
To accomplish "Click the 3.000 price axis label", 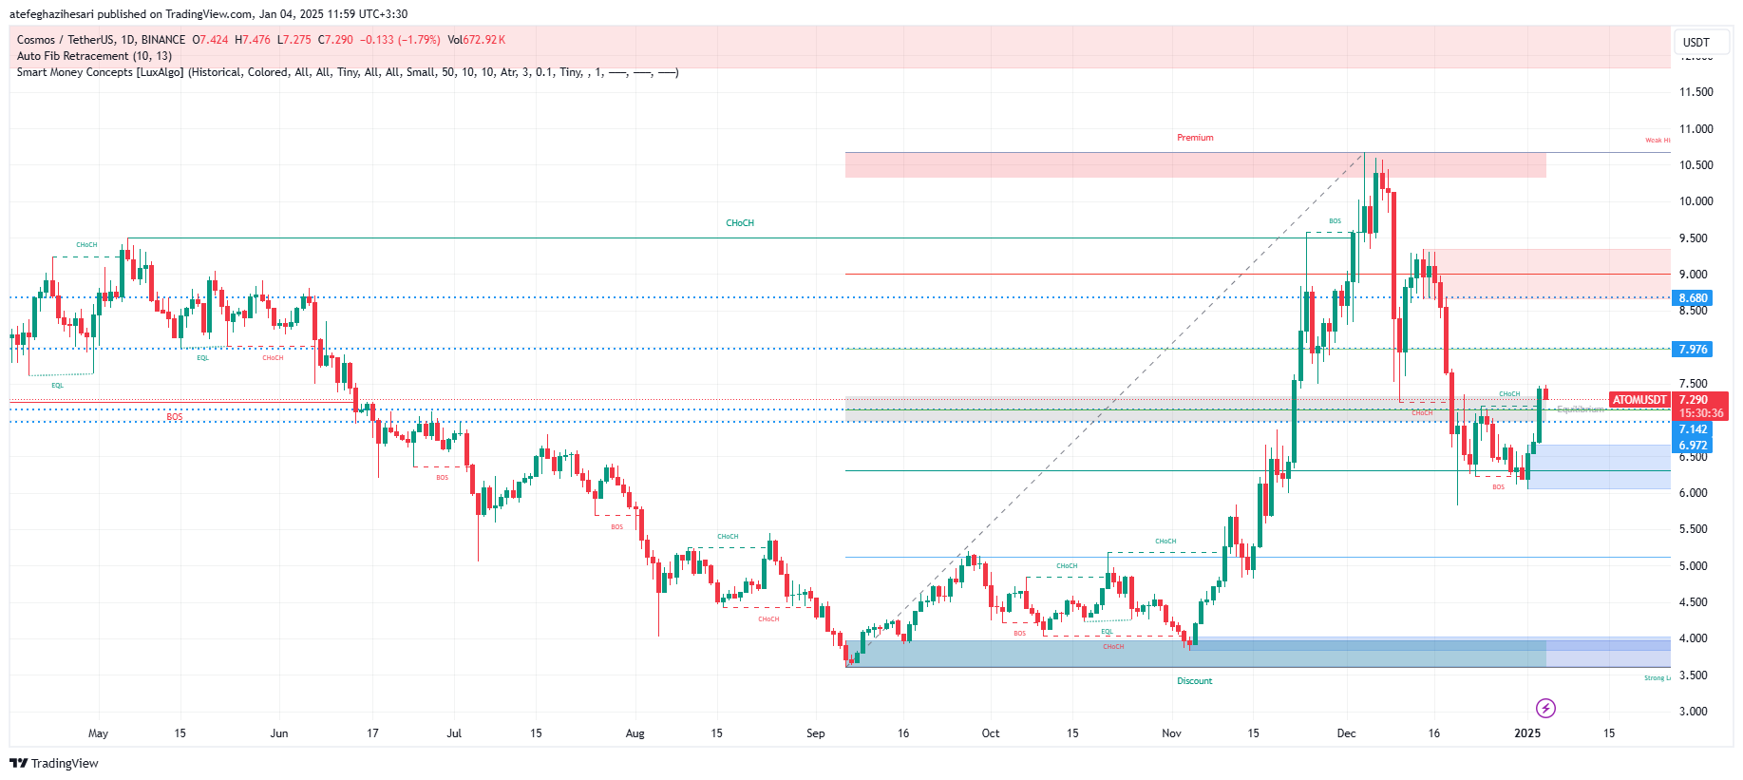I will tap(1693, 712).
